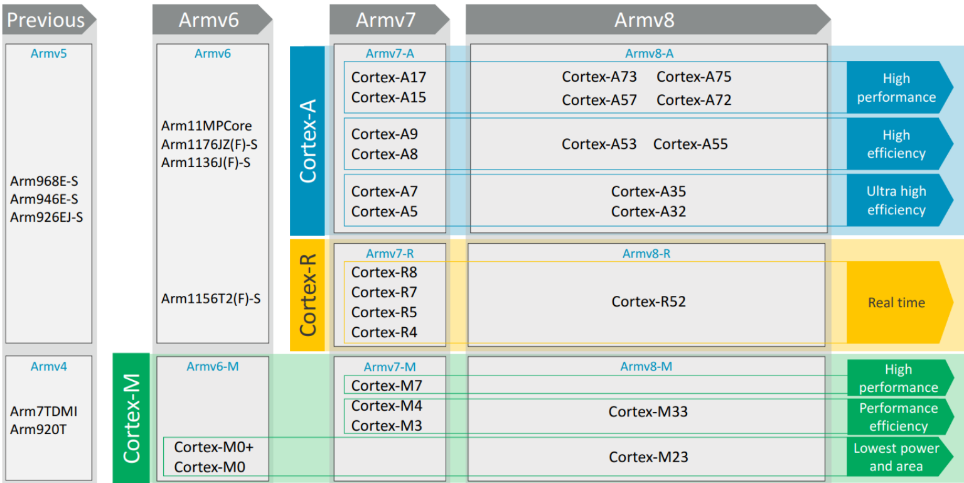The height and width of the screenshot is (483, 964).
Task: Select the yellow "Real time" arrow label
Action: pyautogui.click(x=900, y=302)
